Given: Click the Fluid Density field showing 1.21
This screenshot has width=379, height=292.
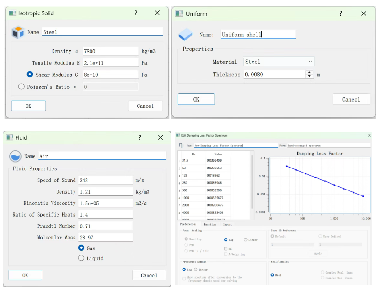Looking at the screenshot, I should [x=106, y=191].
